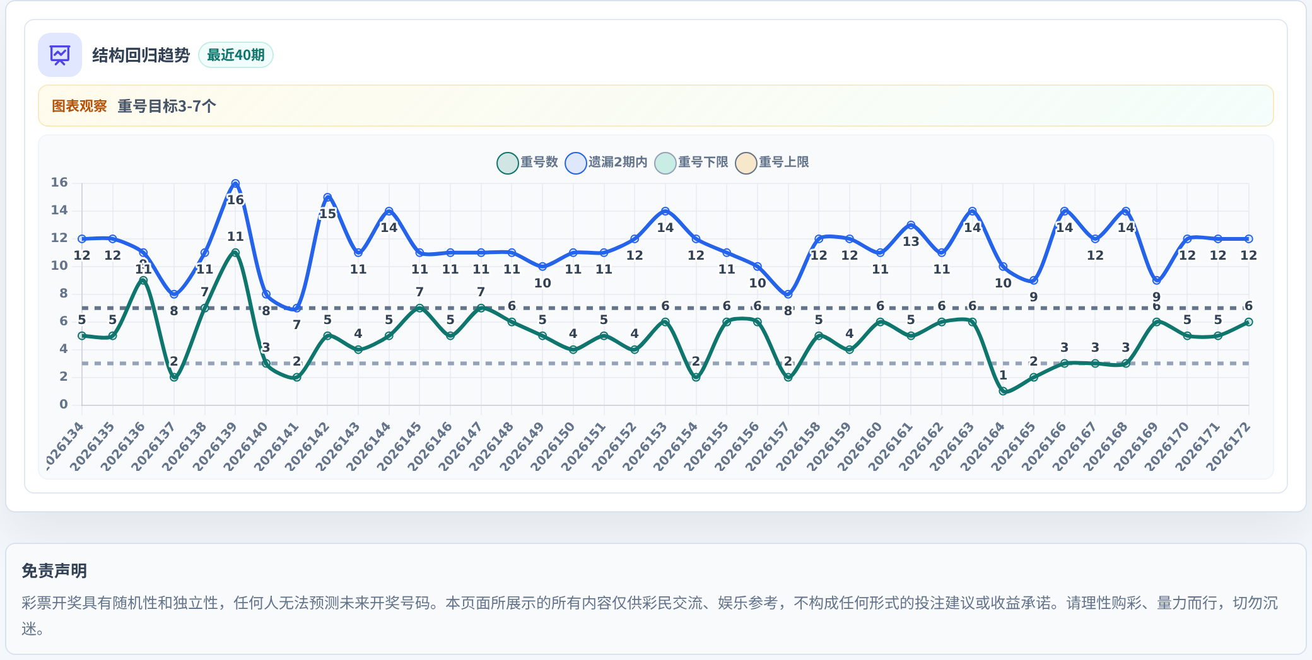Click the 免责声明 heading
This screenshot has width=1312, height=660.
[x=54, y=571]
